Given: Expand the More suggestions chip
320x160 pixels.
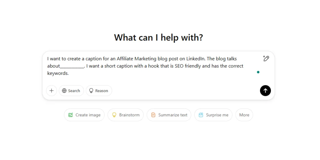Looking at the screenshot, I should [244, 115].
